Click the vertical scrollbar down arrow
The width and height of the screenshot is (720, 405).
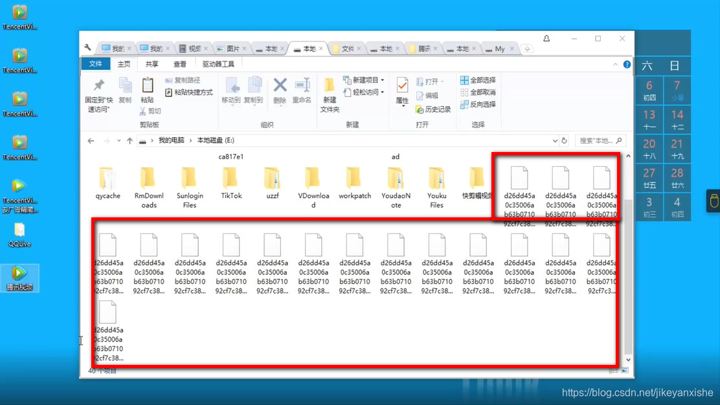point(628,360)
